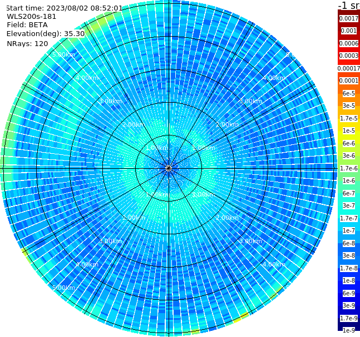
Task: Click the 6e-8 colorbar tick label
Action: pyautogui.click(x=349, y=243)
